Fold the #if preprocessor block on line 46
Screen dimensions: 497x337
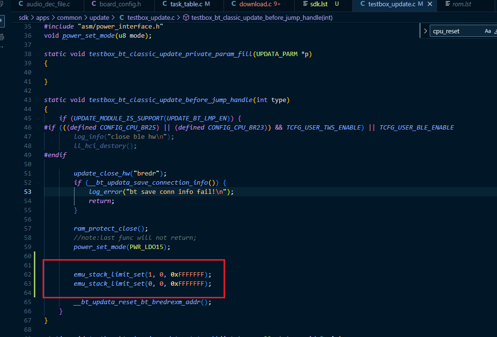coord(39,128)
